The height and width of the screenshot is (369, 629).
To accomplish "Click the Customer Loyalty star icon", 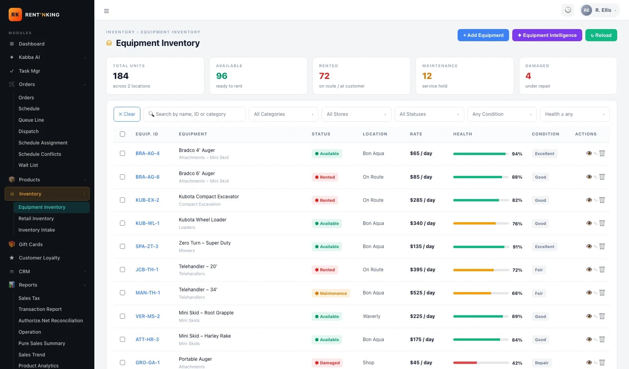I will [x=12, y=258].
